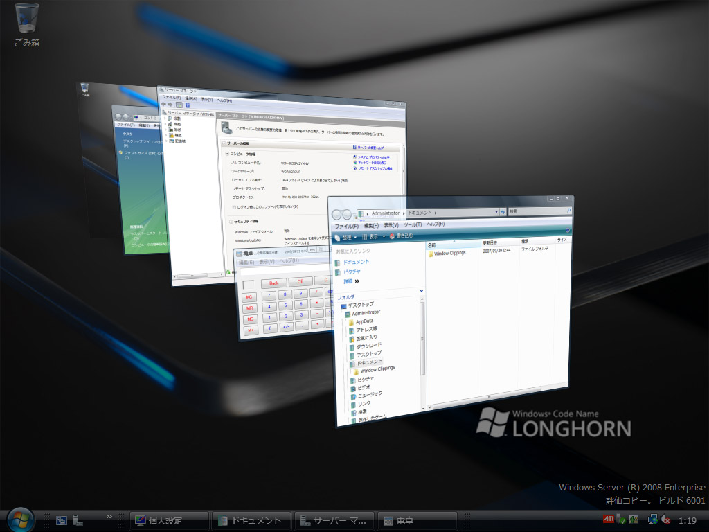This screenshot has width=709, height=532.
Task: Click the muted volume tray icon
Action: 665,520
